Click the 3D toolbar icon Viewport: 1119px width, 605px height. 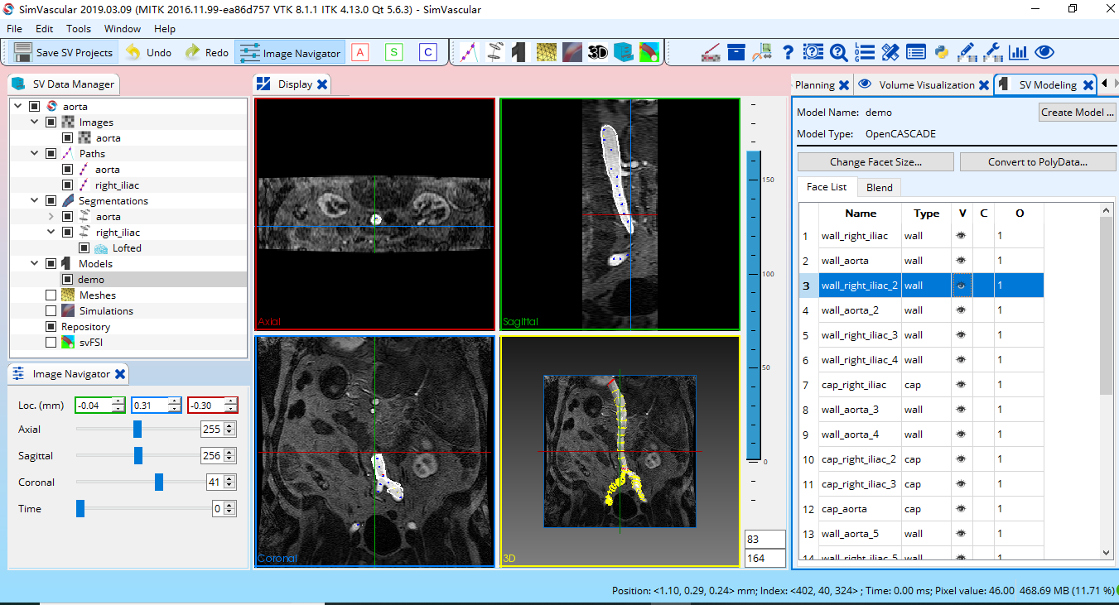click(598, 52)
